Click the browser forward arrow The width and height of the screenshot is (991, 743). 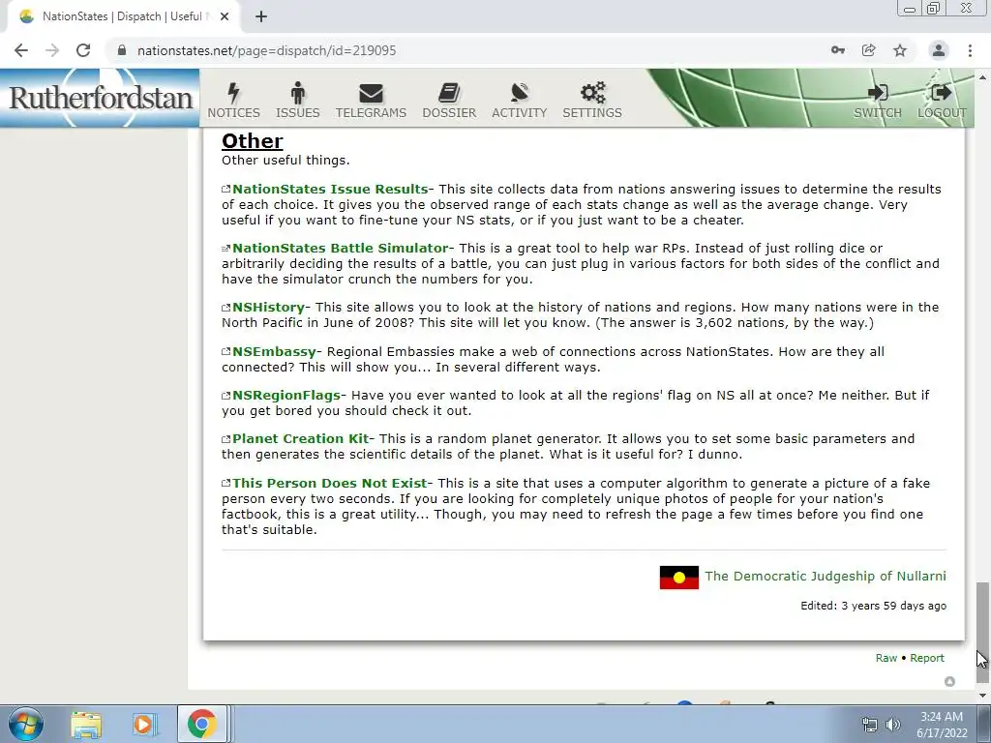click(52, 50)
